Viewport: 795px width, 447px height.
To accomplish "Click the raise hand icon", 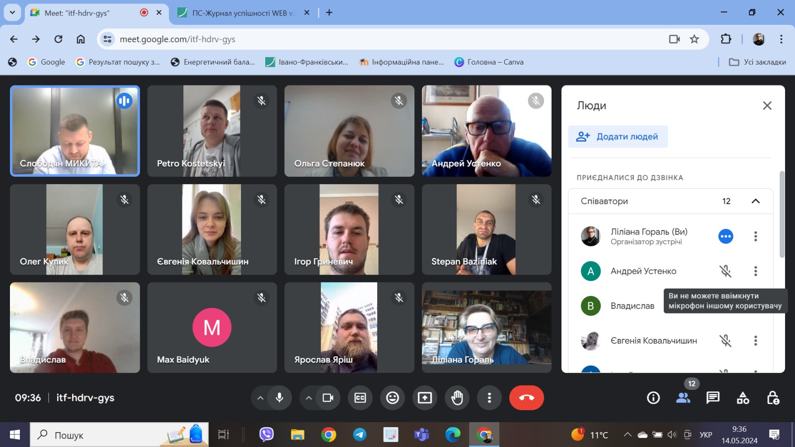I will pos(457,398).
